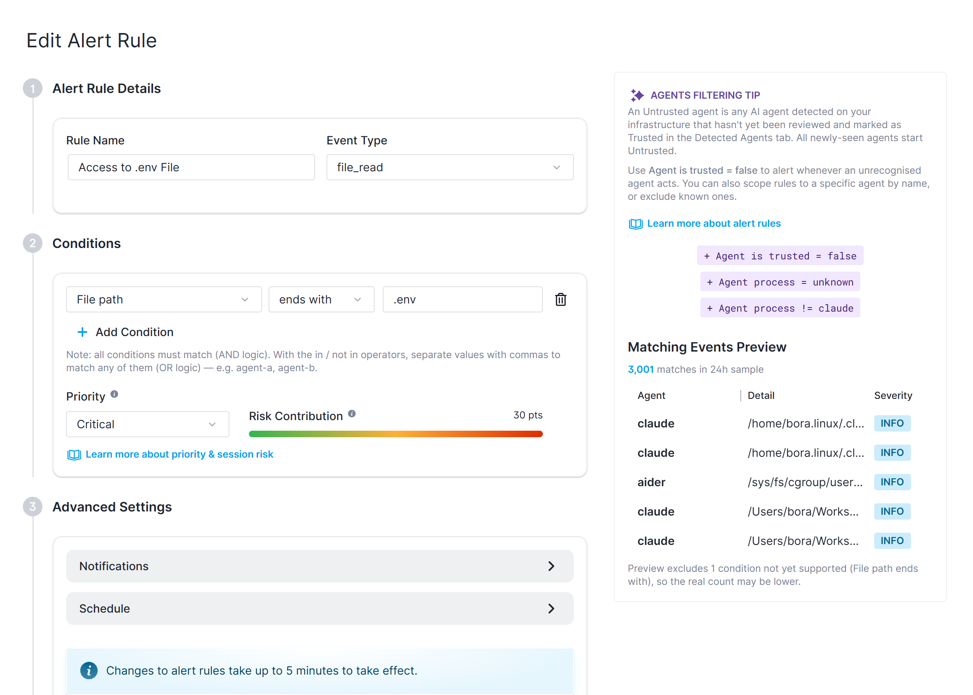The height and width of the screenshot is (695, 973).
Task: Open the ends with operator dropdown
Action: click(321, 299)
